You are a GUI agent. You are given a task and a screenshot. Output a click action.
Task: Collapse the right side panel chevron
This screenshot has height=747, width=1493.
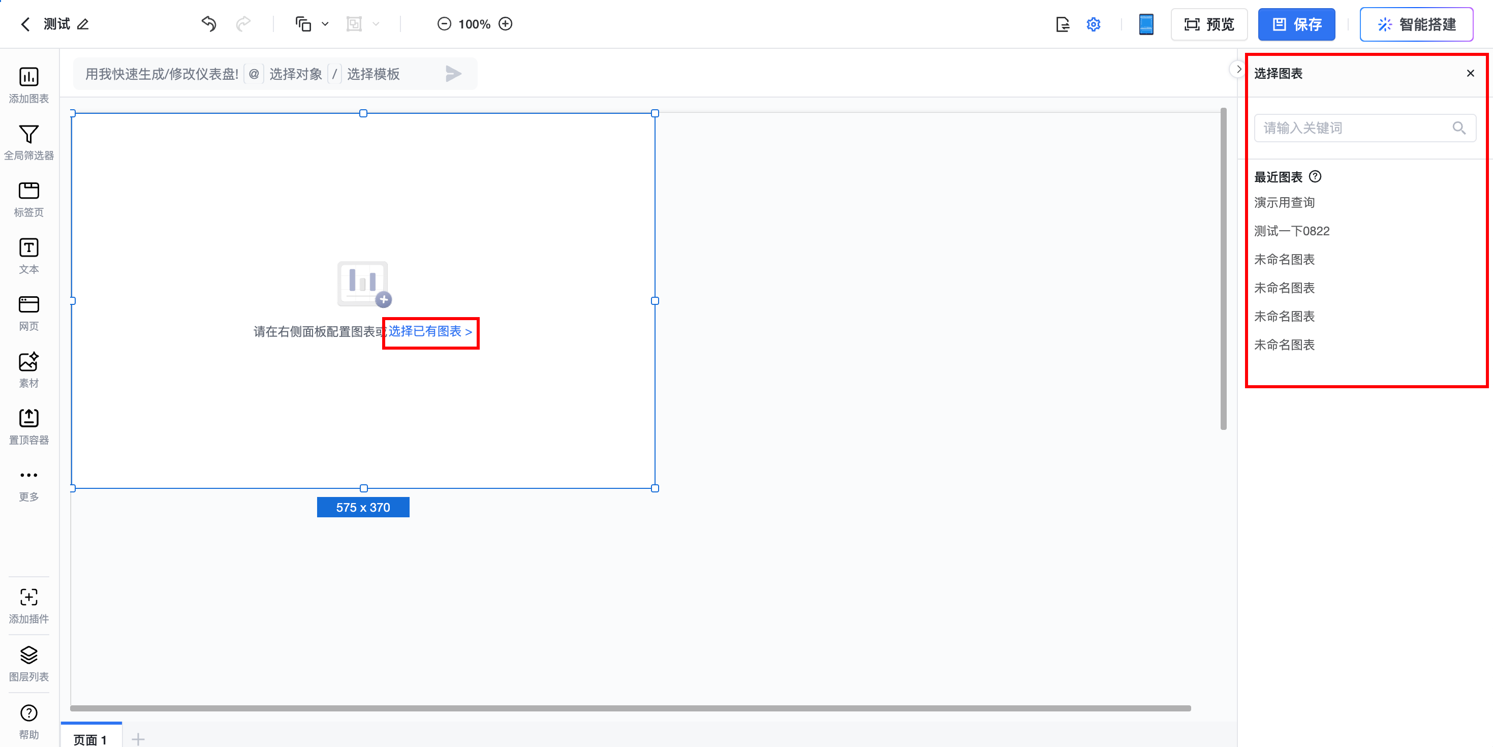click(1238, 70)
